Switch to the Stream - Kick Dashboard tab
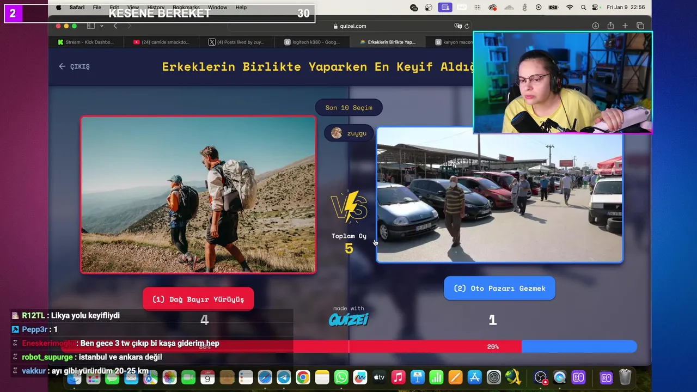 (86, 42)
